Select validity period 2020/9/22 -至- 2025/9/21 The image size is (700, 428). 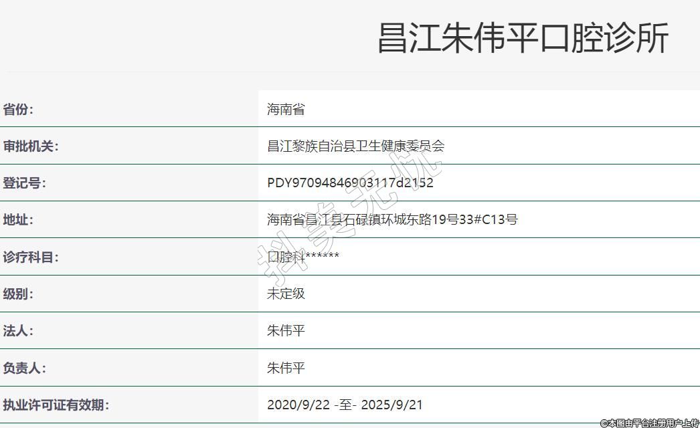345,405
